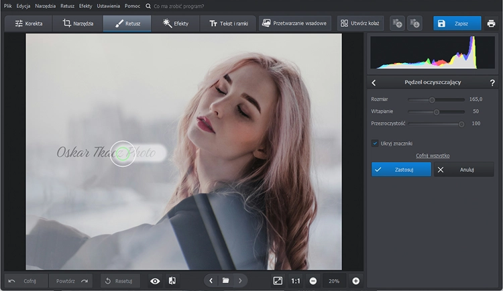The width and height of the screenshot is (503, 291).
Task: Click the zoom out minus icon
Action: pyautogui.click(x=313, y=281)
